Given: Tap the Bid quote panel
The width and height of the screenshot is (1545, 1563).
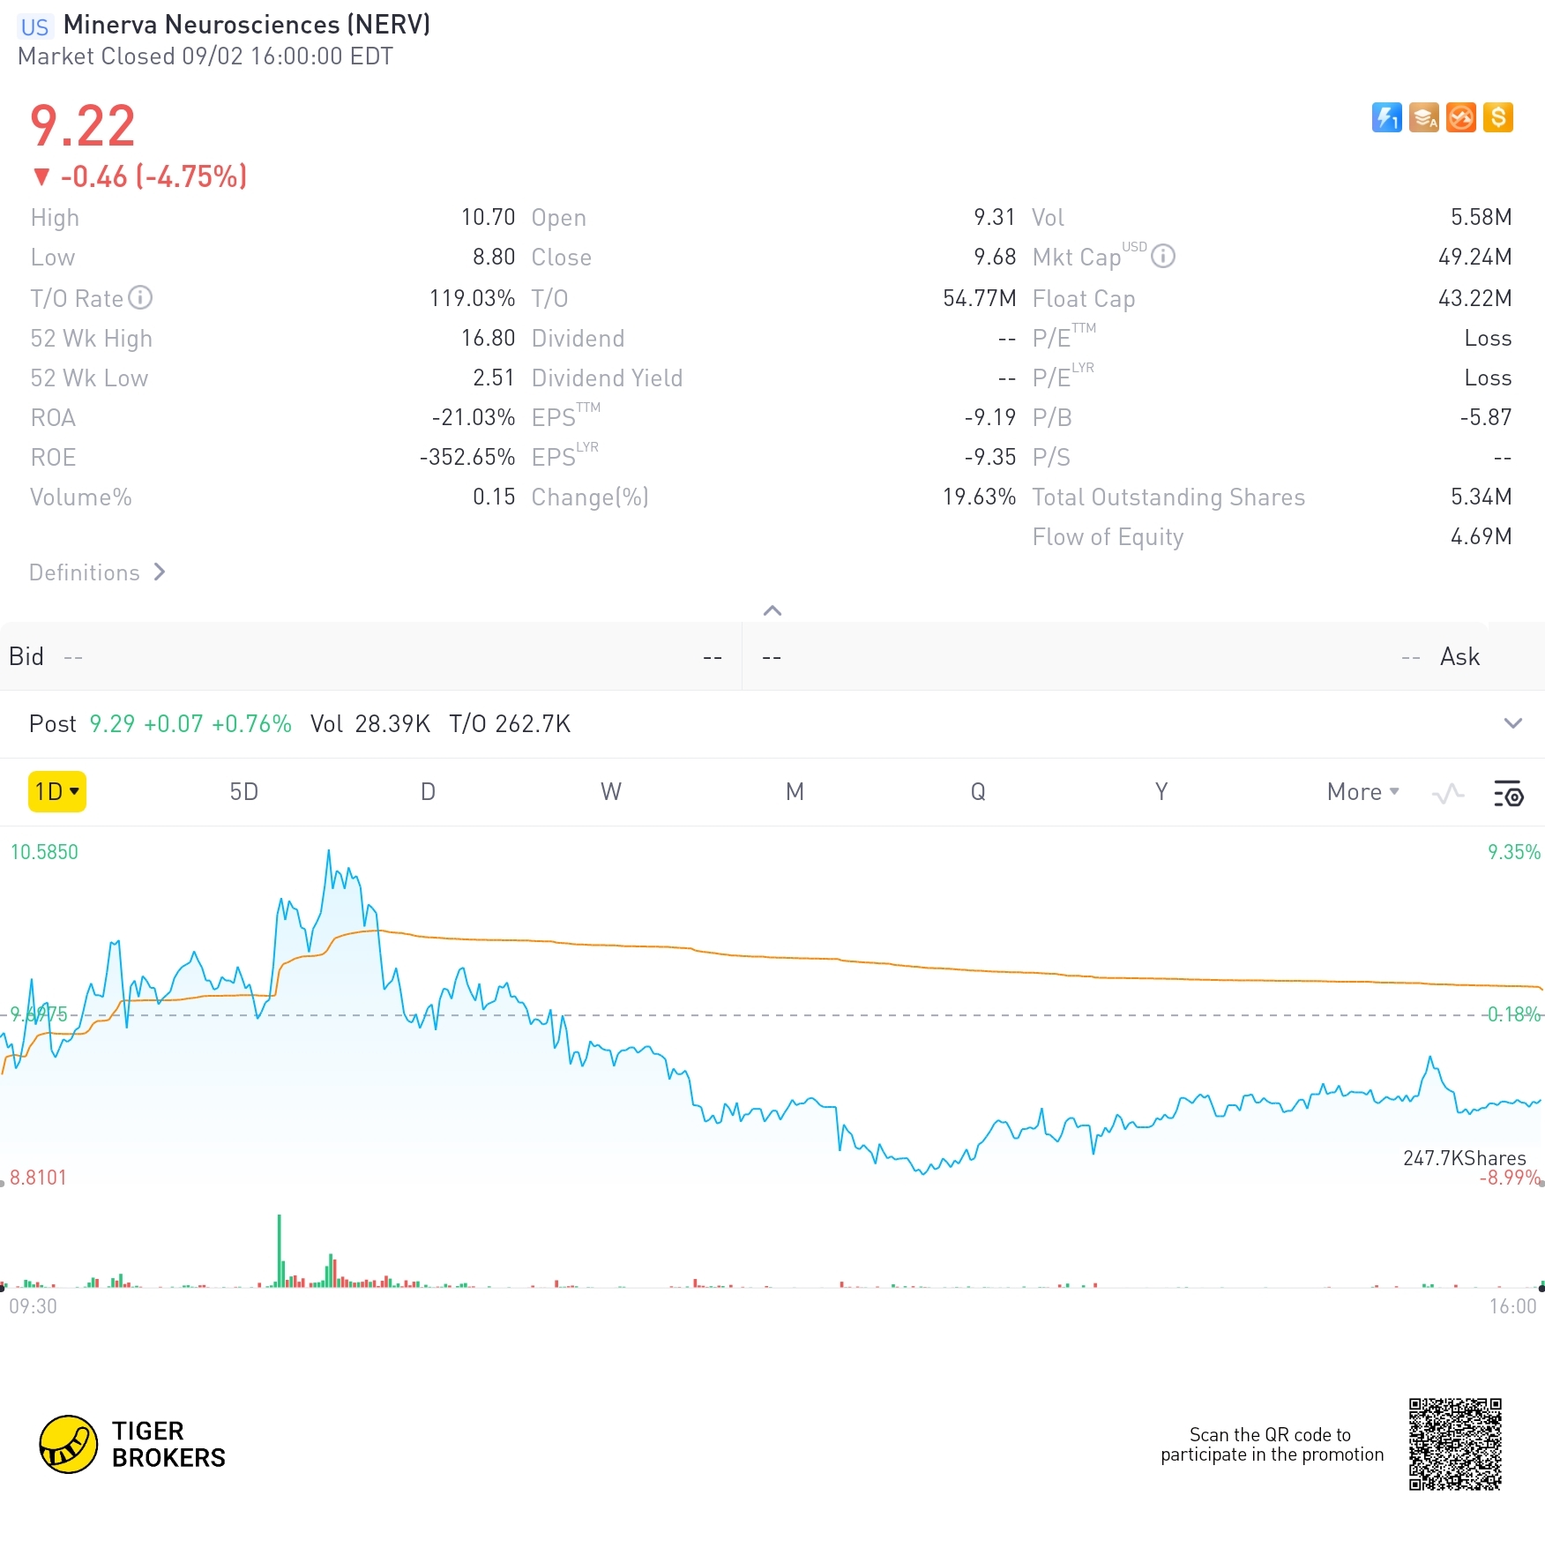Looking at the screenshot, I should pos(370,656).
